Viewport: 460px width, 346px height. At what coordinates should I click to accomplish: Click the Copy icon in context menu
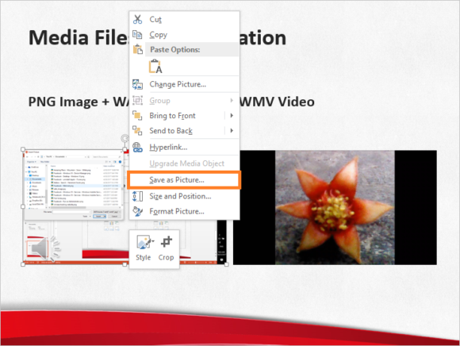tap(137, 35)
